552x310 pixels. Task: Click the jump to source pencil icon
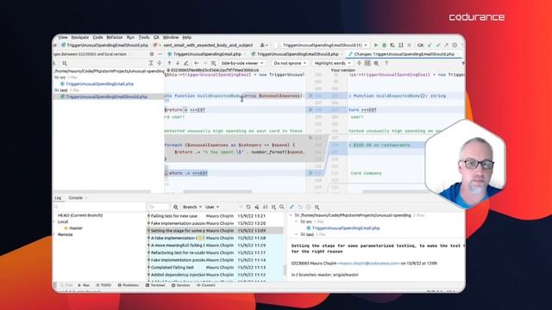pos(186,63)
